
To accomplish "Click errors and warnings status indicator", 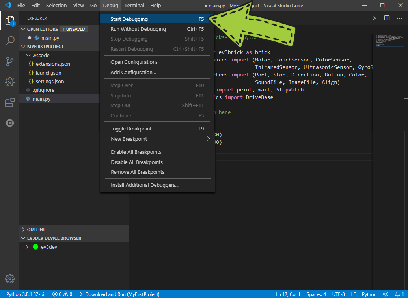I will click(62, 294).
